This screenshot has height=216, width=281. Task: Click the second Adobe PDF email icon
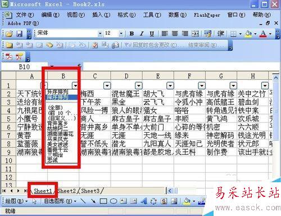(19, 56)
